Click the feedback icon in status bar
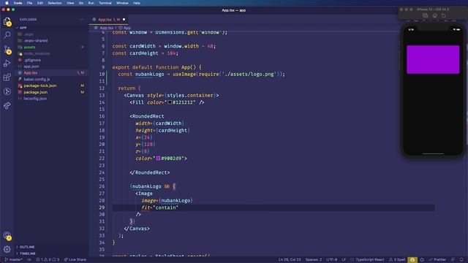 tap(453, 260)
